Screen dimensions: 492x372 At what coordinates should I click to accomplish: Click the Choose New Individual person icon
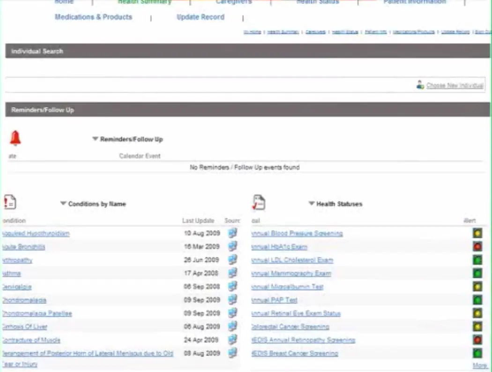419,85
